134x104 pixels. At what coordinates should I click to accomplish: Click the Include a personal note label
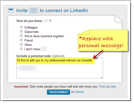tap(34, 56)
